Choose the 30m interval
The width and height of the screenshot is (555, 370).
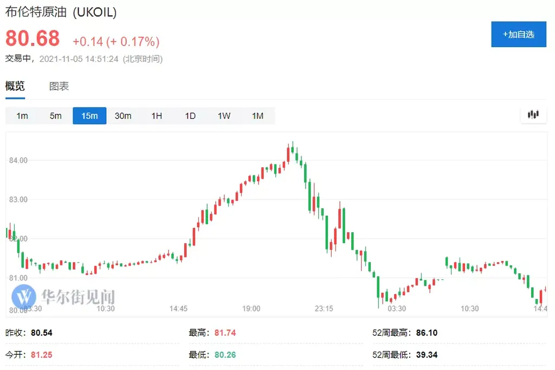coord(123,116)
